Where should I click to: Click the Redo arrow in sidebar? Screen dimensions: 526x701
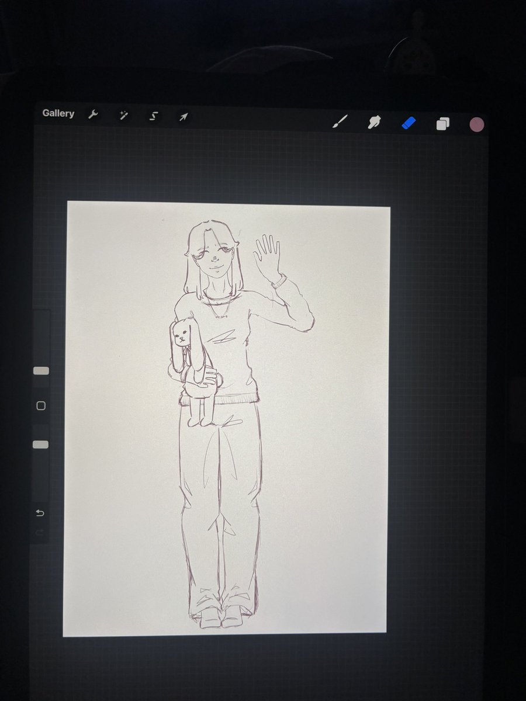(x=40, y=532)
